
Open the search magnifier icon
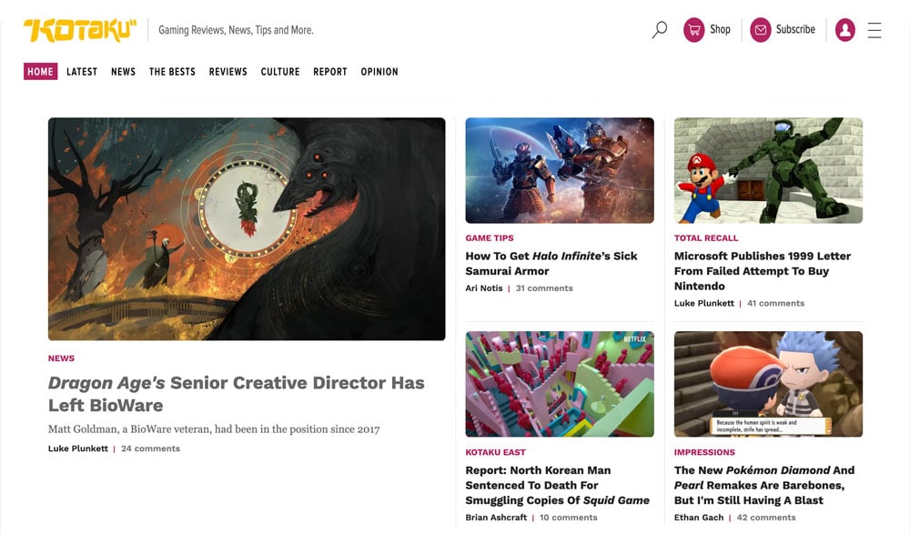[x=659, y=28]
